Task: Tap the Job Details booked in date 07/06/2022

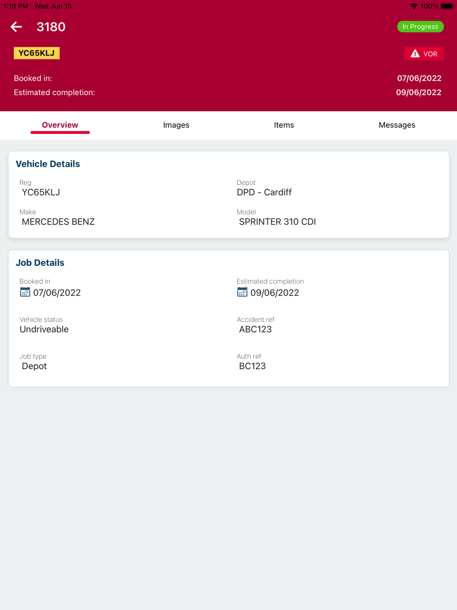Action: pos(57,293)
